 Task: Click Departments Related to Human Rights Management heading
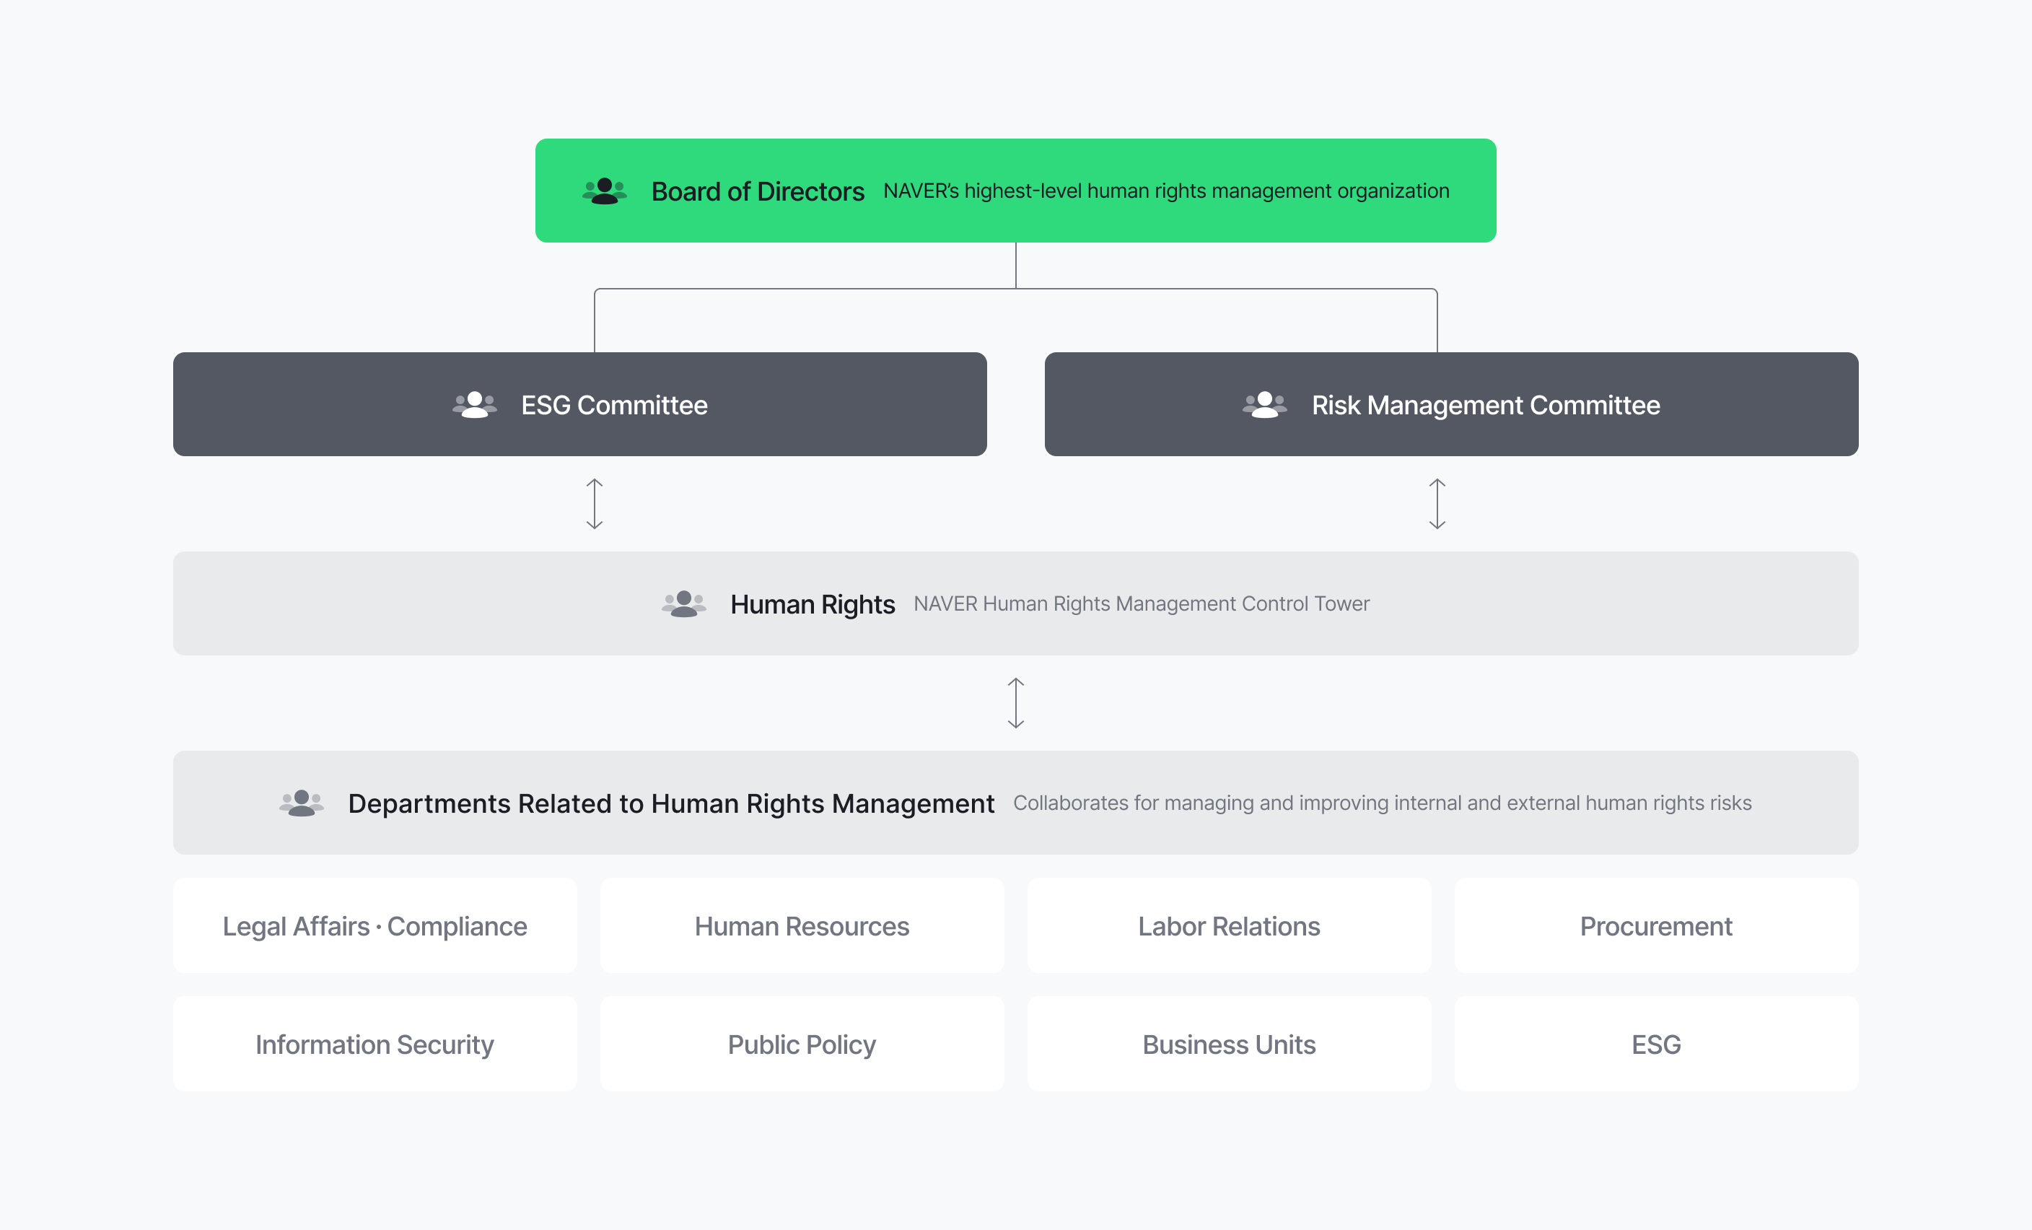[x=670, y=803]
